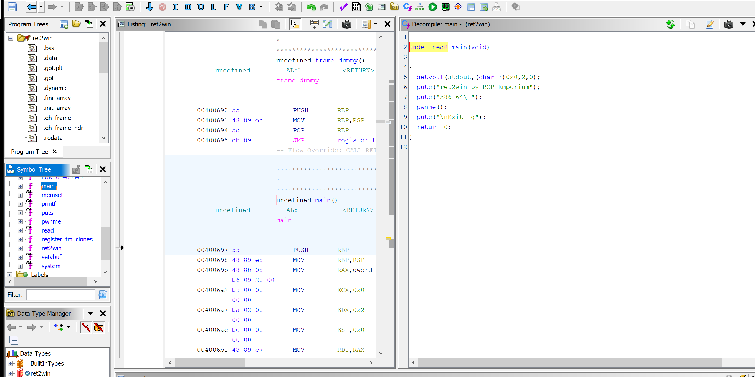Open the Data Type Manager toolbar icon
The height and width of the screenshot is (377, 755).
[x=394, y=7]
